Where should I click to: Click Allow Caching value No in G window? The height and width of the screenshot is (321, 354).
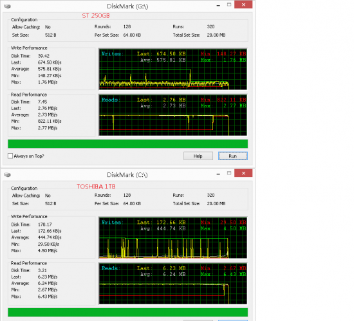[48, 27]
